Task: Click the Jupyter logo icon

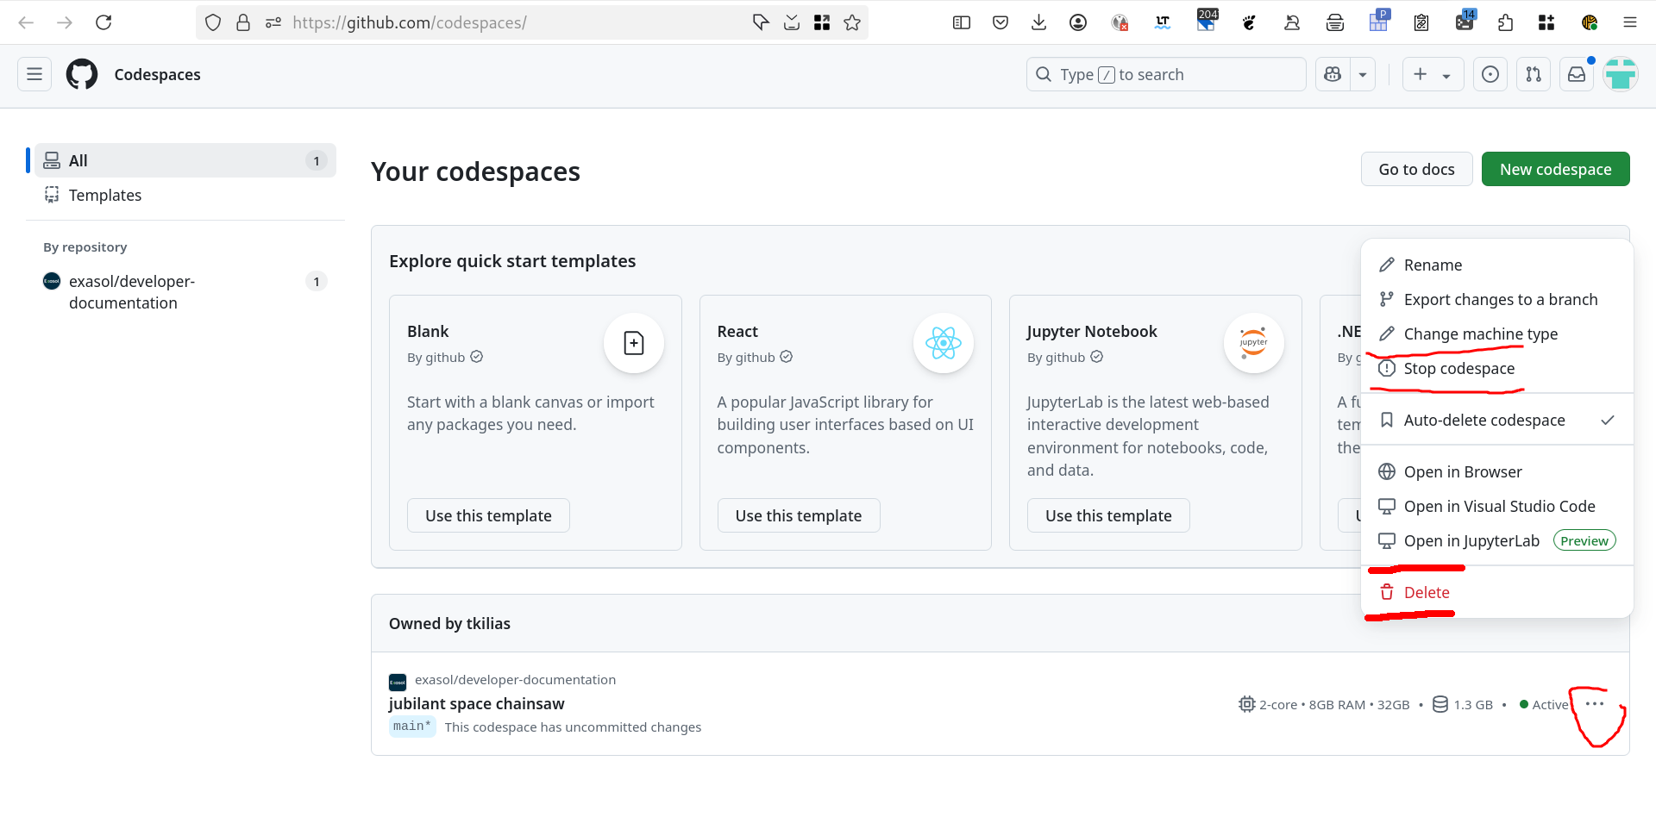Action: pos(1253,343)
